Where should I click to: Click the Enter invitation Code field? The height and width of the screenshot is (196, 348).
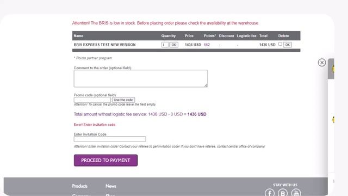[110, 139]
